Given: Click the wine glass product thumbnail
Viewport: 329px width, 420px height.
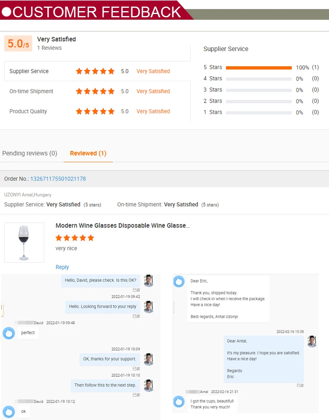Looking at the screenshot, I should tap(24, 243).
